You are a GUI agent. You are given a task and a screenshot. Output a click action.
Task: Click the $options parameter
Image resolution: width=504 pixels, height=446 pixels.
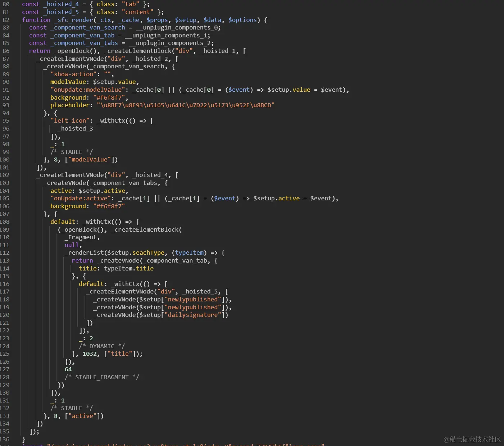point(243,20)
